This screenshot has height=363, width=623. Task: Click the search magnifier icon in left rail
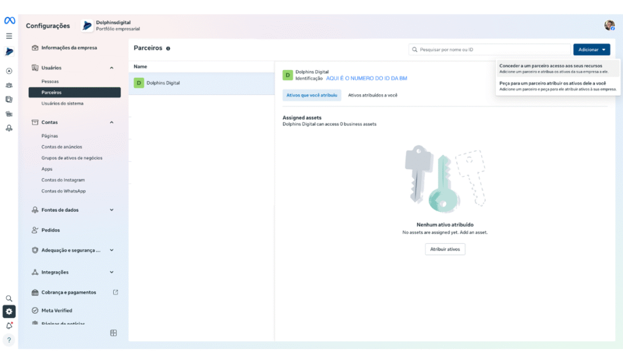coord(9,299)
